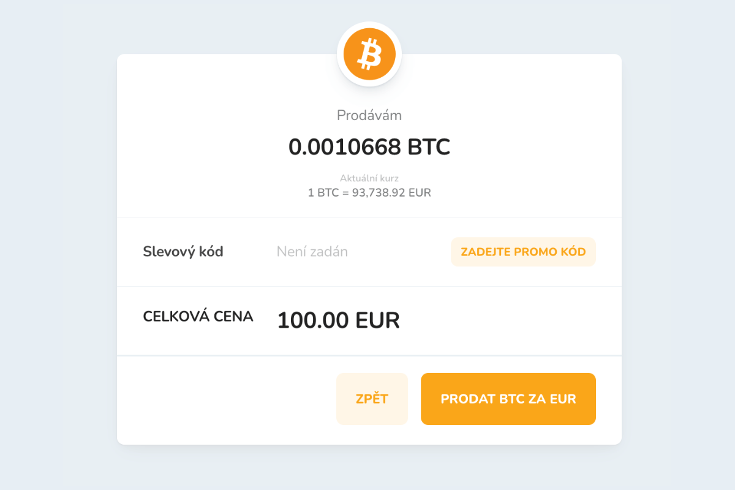Click the Prodávám heading
This screenshot has height=490, width=735.
(369, 115)
